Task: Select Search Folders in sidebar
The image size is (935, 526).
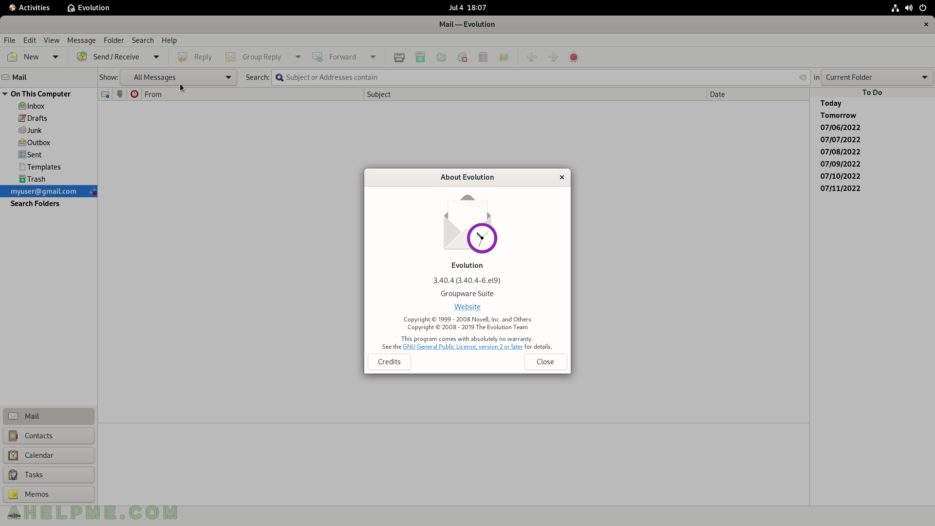Action: coord(49,204)
